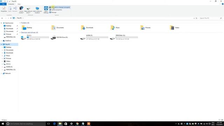This screenshot has height=126, width=224.
Task: Open the File tab
Action: point(3,4)
